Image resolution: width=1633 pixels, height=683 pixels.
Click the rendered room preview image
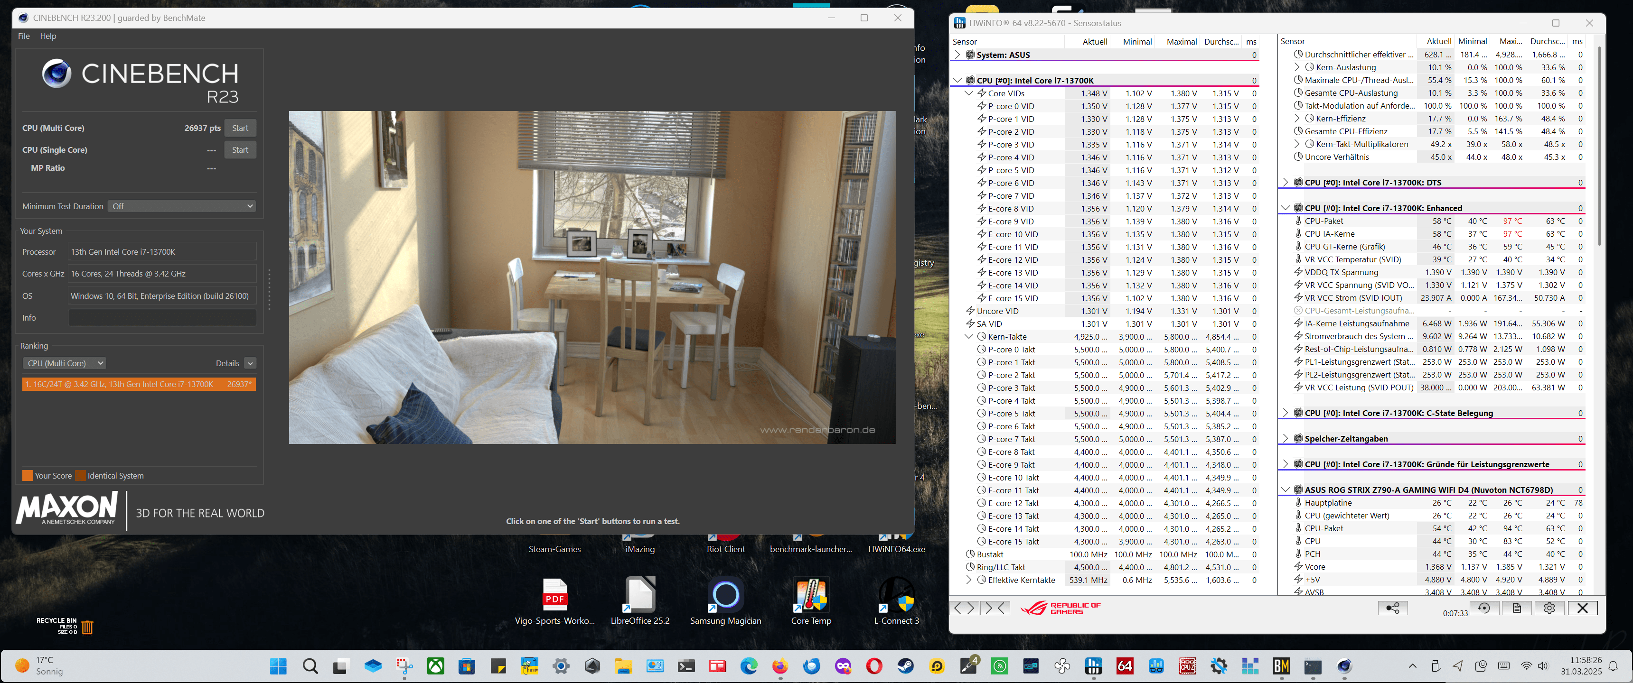click(592, 277)
